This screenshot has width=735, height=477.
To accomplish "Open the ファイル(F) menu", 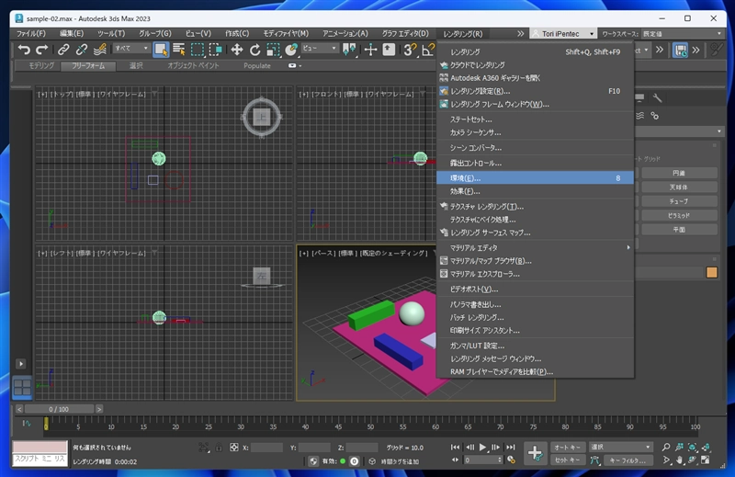I will (x=31, y=34).
